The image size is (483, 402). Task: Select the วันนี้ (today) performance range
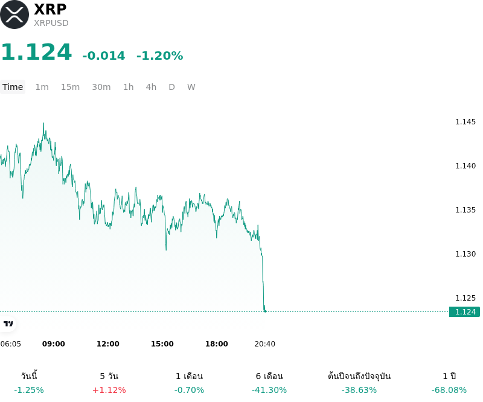(x=29, y=383)
